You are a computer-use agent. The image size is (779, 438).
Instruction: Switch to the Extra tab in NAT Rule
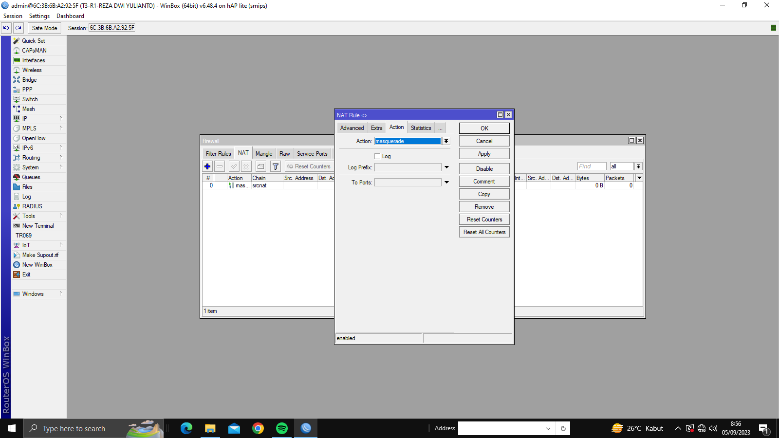point(377,128)
